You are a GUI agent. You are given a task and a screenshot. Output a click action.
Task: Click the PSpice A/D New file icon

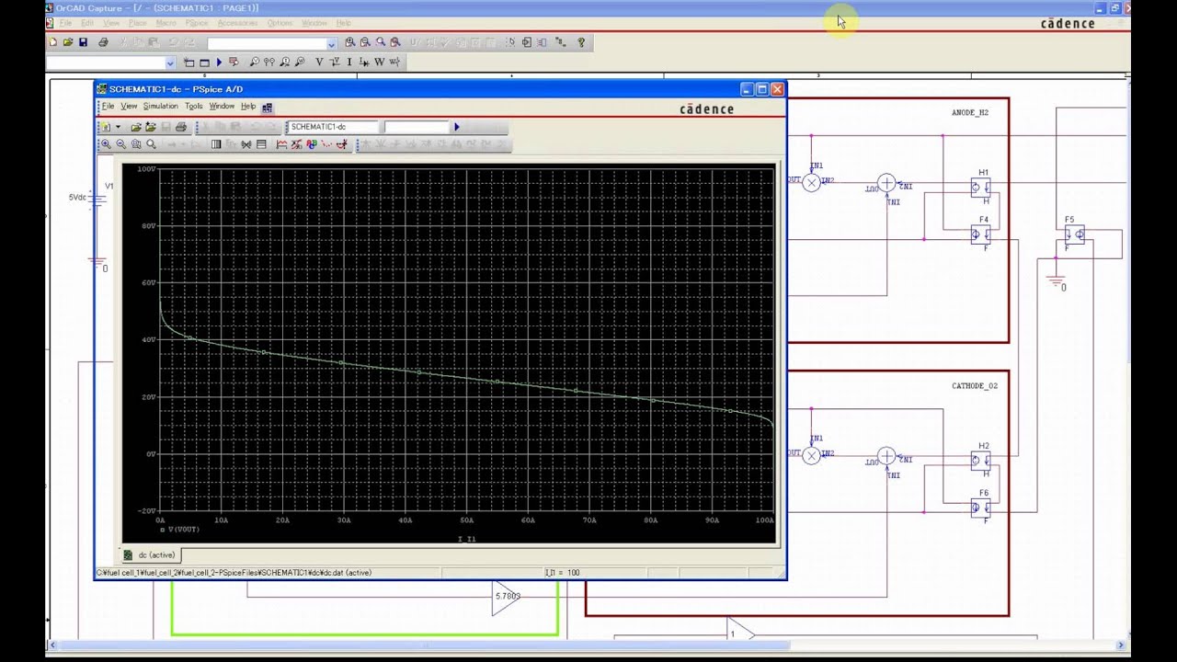(106, 127)
